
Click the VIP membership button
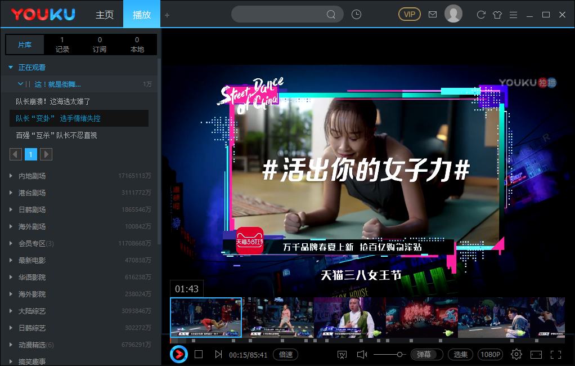409,14
